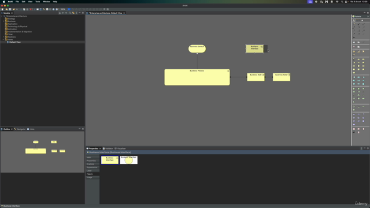Open the Appearance section in Properties

click(92, 167)
